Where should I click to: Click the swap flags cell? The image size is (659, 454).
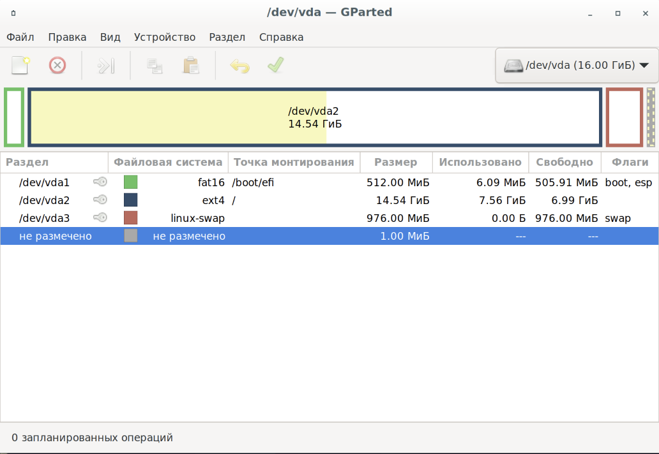(618, 218)
